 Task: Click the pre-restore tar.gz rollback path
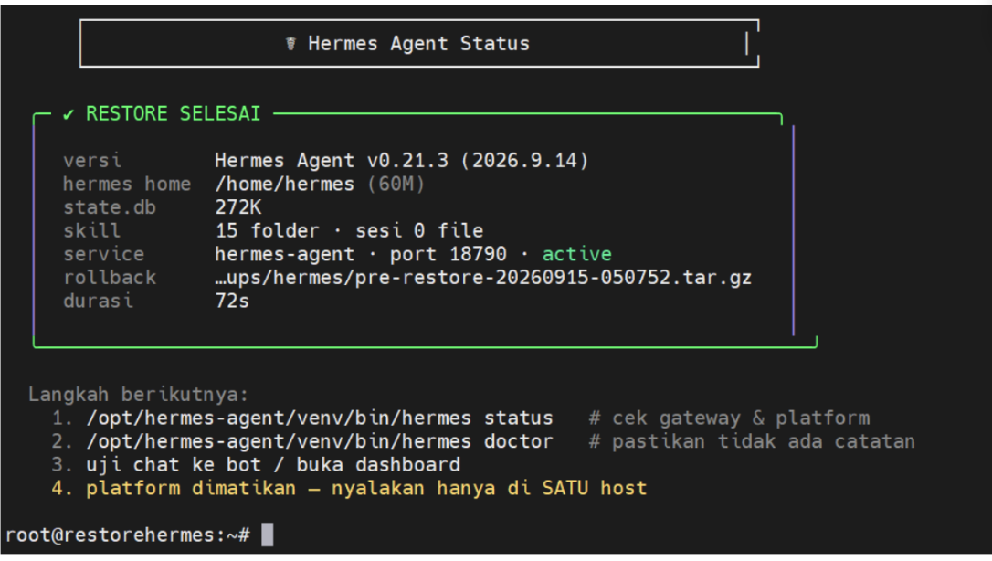[x=483, y=278]
